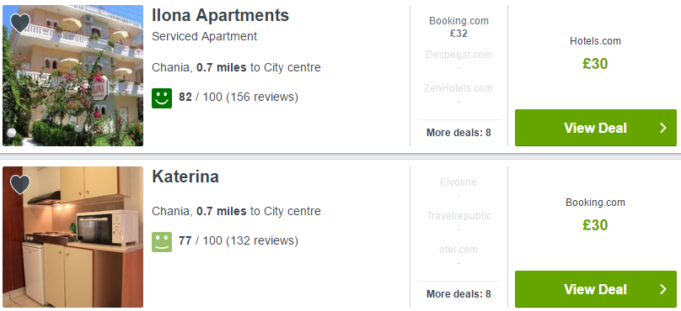Click arrow on Katerina View Deal button

pyautogui.click(x=662, y=289)
